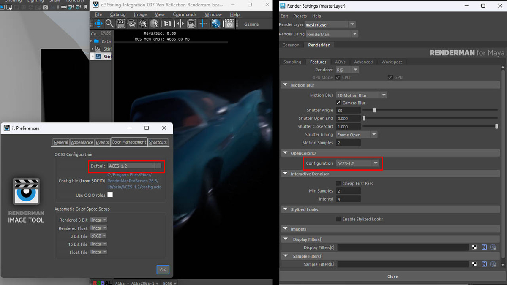Switch to the Appearance tab in Preferences

pyautogui.click(x=82, y=142)
